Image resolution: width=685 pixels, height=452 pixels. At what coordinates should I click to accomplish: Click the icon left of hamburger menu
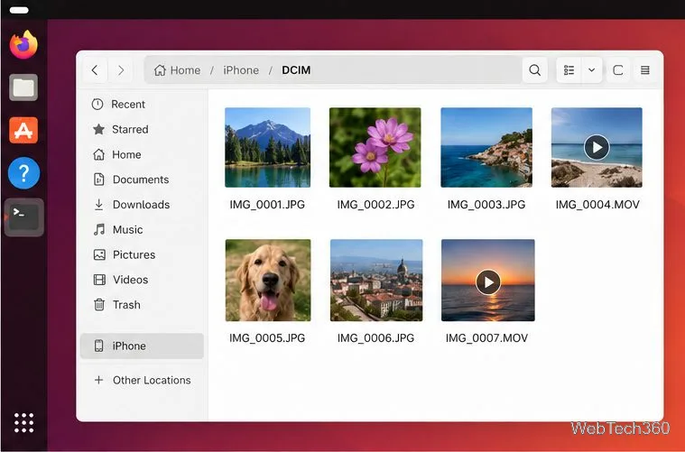[x=617, y=69]
